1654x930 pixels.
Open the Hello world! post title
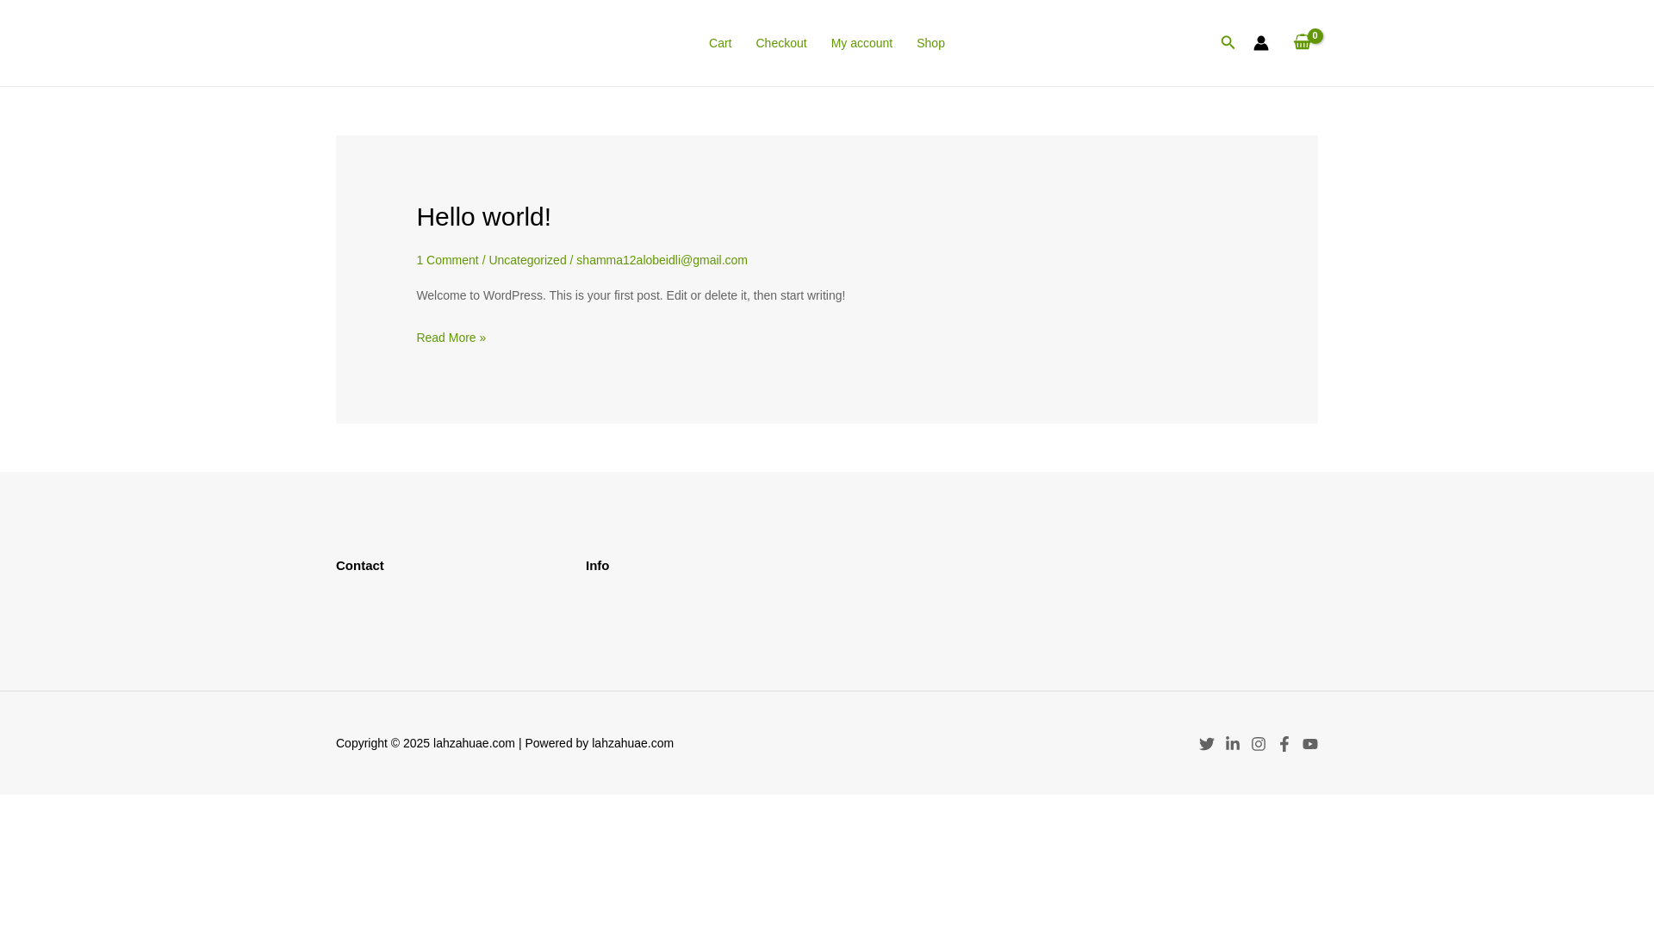[x=483, y=217]
